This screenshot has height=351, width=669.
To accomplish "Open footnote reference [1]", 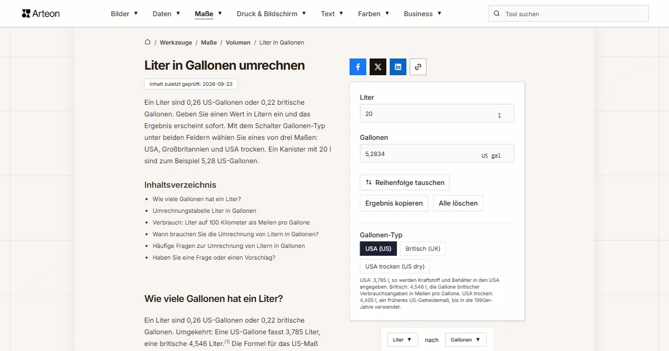I will tap(227, 342).
